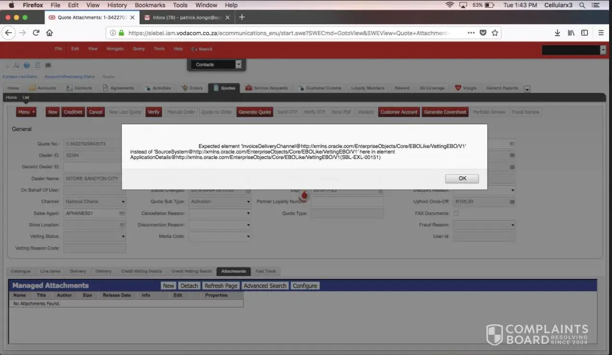This screenshot has height=355, width=612.
Task: Open the Siebel Navigate menu
Action: [x=115, y=49]
